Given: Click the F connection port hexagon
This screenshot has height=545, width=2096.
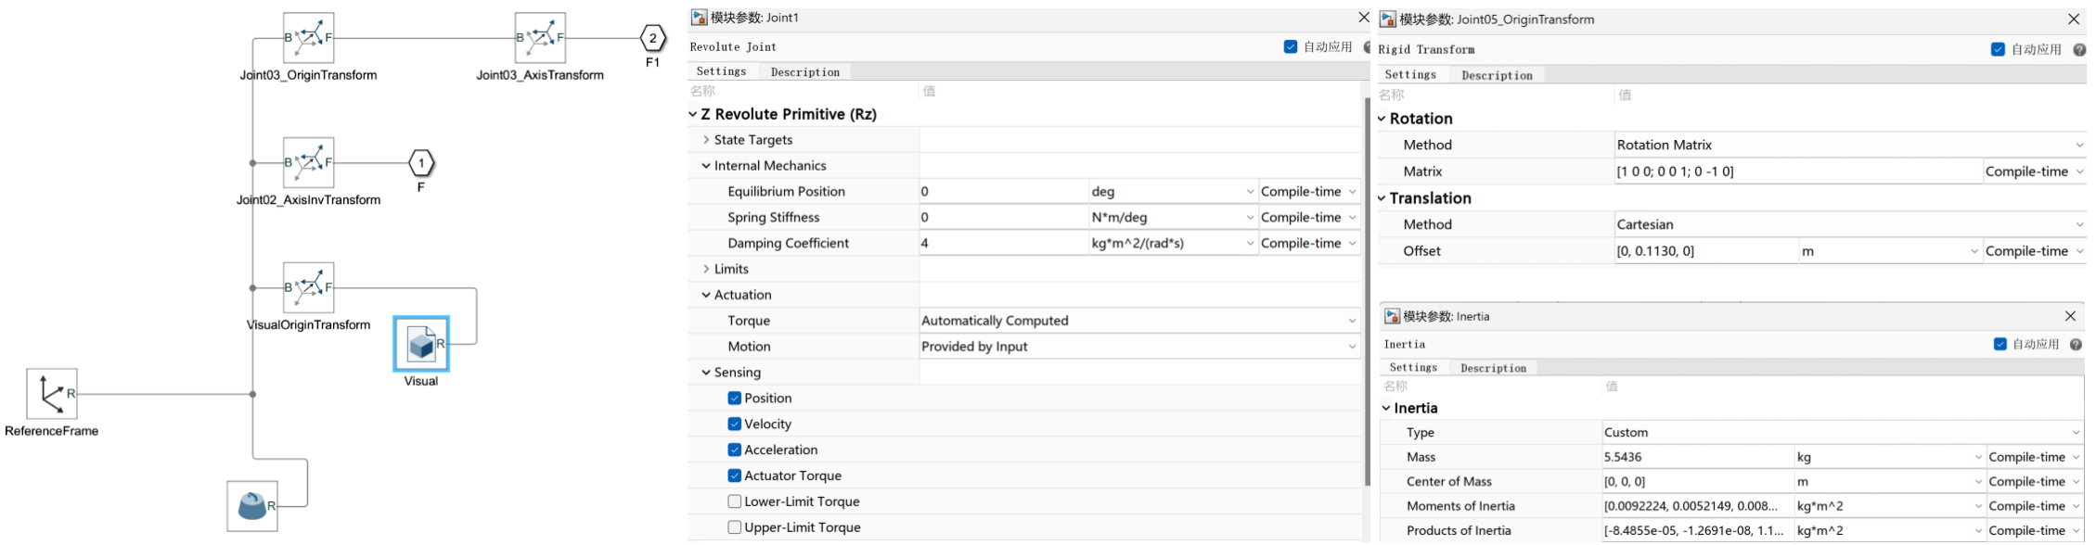Looking at the screenshot, I should tap(421, 163).
